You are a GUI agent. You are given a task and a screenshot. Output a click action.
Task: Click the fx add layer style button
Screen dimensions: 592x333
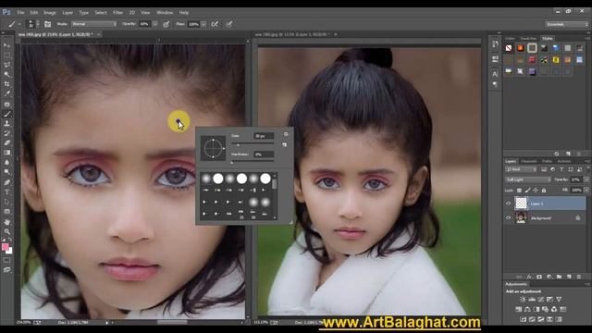529,277
